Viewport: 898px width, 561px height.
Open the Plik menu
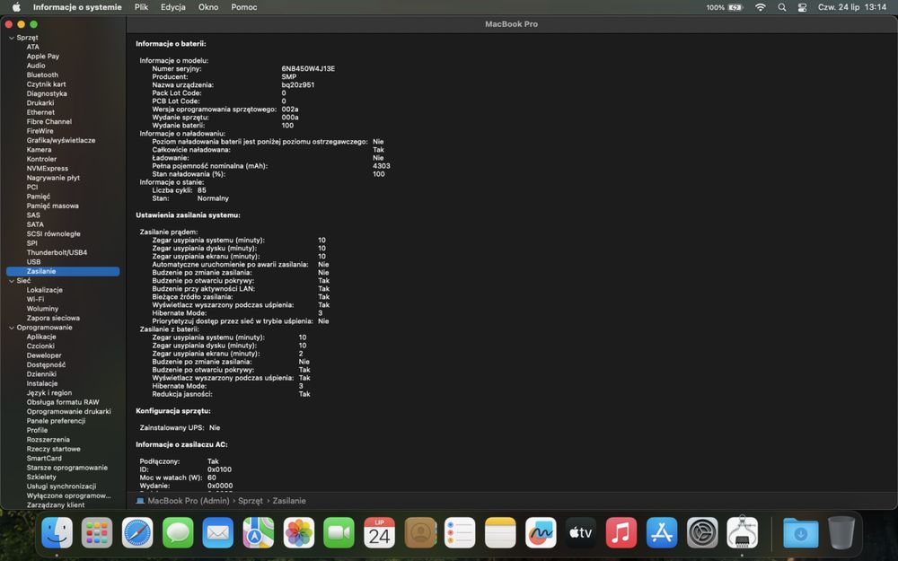pyautogui.click(x=142, y=7)
